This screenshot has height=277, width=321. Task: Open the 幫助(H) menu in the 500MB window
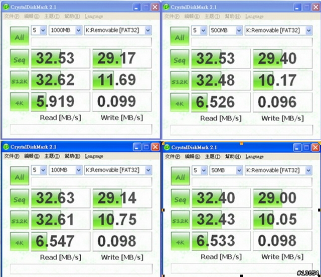[x=233, y=16]
